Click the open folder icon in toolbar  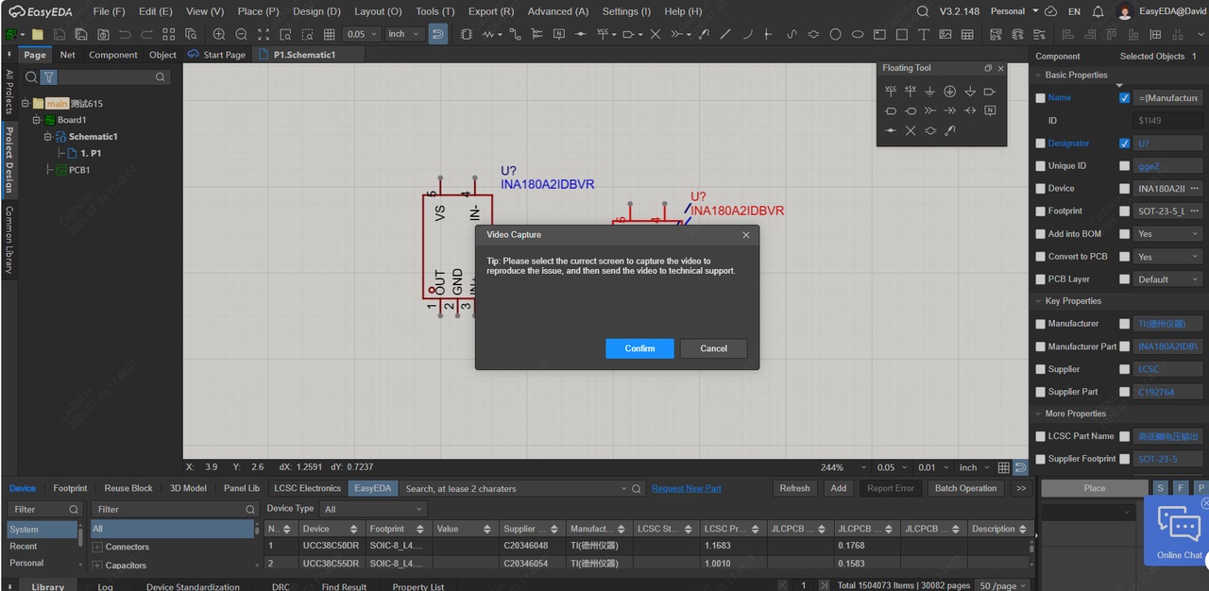point(38,34)
